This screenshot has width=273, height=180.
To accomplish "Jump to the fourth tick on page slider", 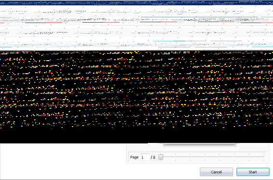I will [x=205, y=157].
